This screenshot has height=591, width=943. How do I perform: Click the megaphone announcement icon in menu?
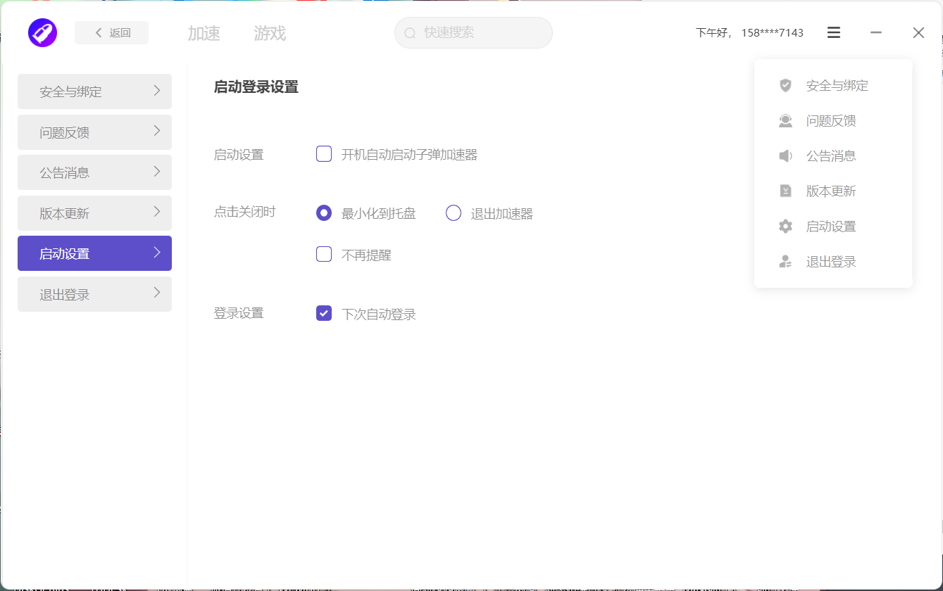[785, 155]
